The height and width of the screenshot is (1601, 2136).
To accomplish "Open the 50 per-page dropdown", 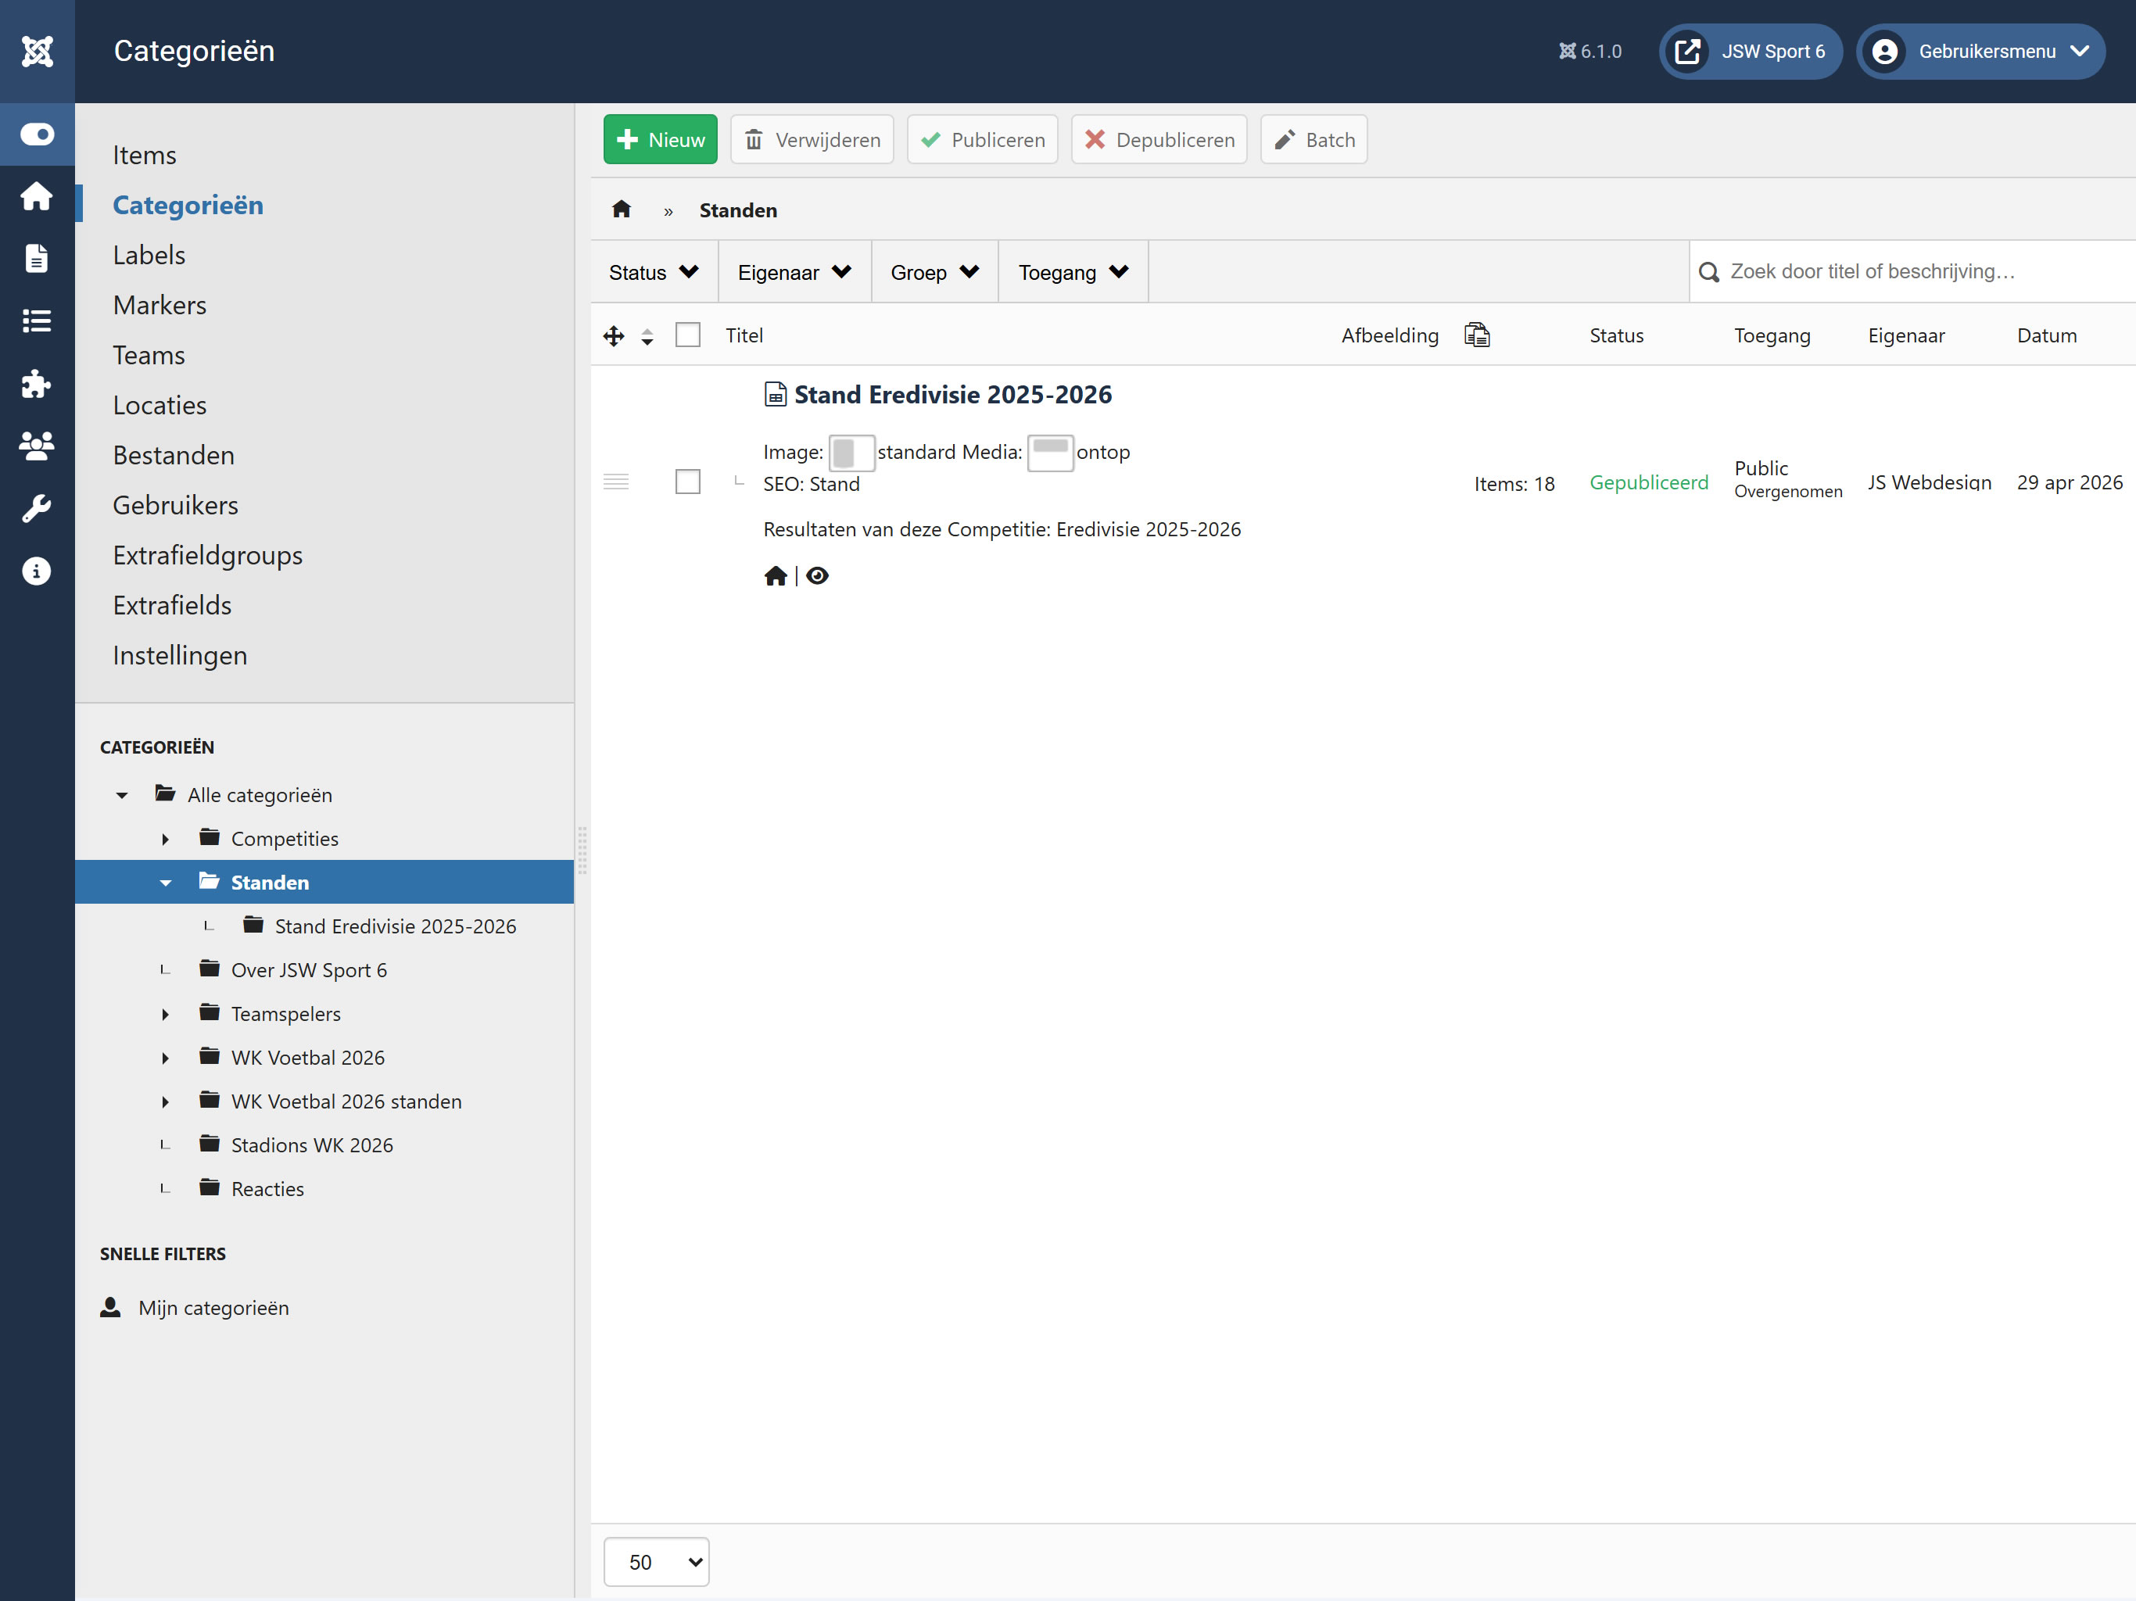I will click(x=656, y=1561).
